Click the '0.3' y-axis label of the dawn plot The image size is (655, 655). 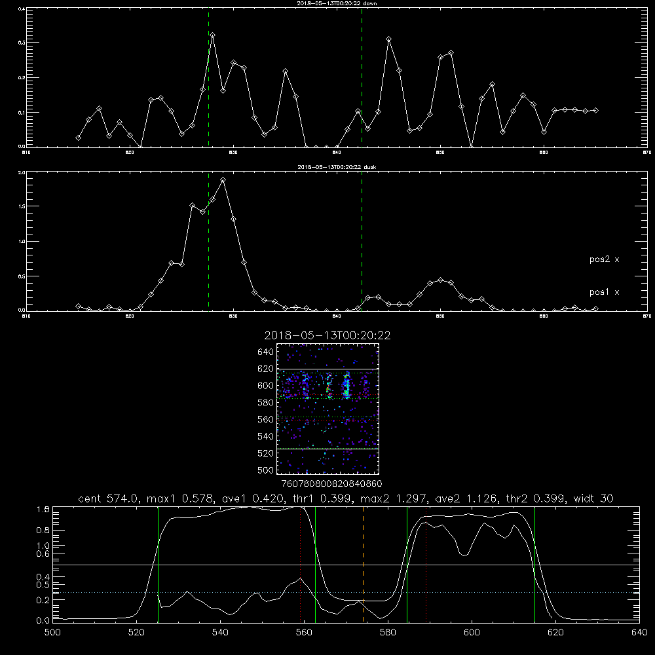[x=22, y=43]
